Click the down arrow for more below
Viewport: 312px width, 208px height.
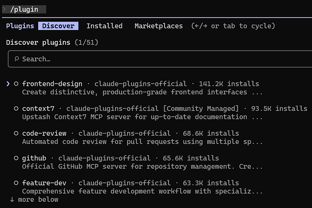click(12, 199)
